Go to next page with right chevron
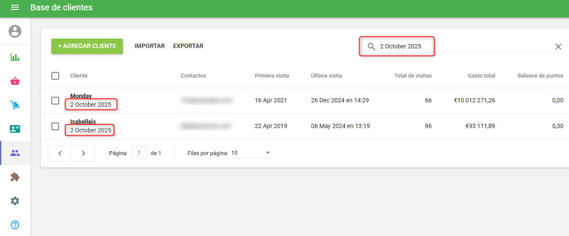Image resolution: width=569 pixels, height=236 pixels. pyautogui.click(x=83, y=153)
